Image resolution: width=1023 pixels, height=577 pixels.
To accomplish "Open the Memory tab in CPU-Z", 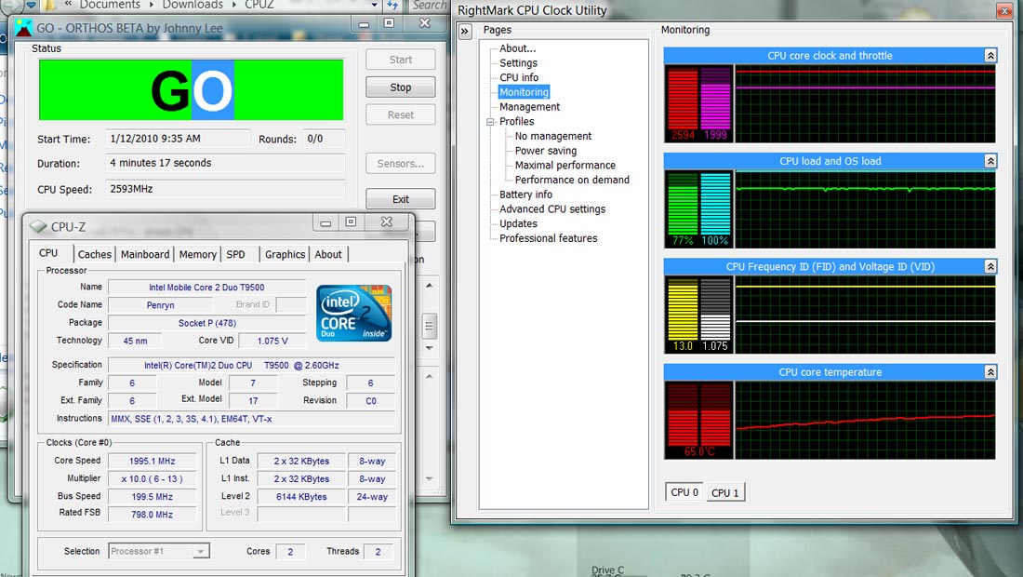I will tap(198, 255).
